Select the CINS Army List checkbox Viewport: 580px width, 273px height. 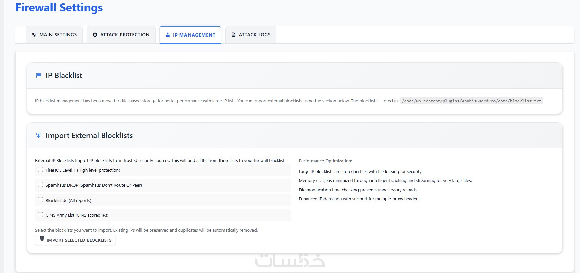40,215
